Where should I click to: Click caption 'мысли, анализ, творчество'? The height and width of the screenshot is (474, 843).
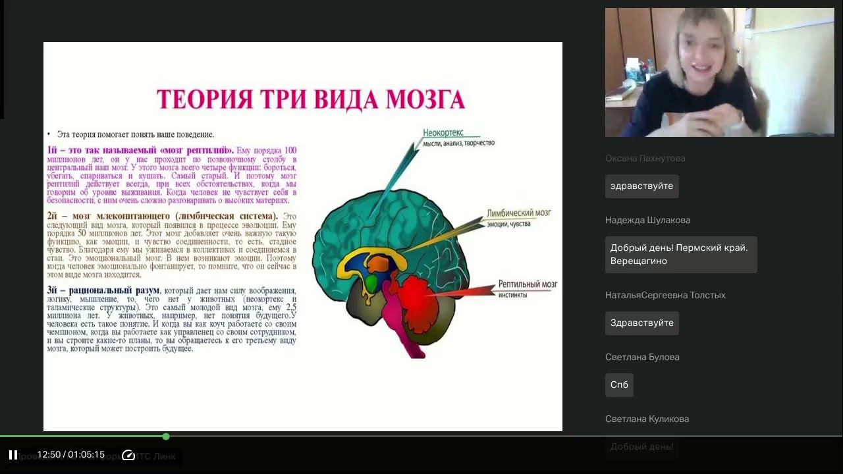click(458, 143)
